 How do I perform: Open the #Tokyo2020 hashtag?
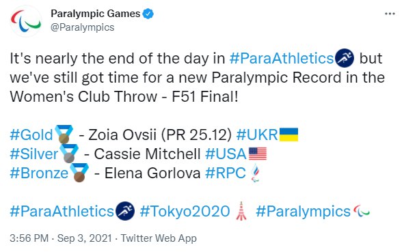(x=185, y=211)
